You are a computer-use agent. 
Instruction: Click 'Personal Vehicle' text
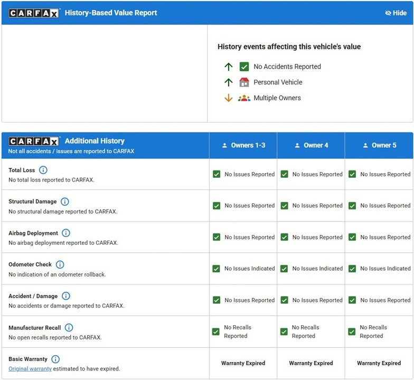coord(278,82)
